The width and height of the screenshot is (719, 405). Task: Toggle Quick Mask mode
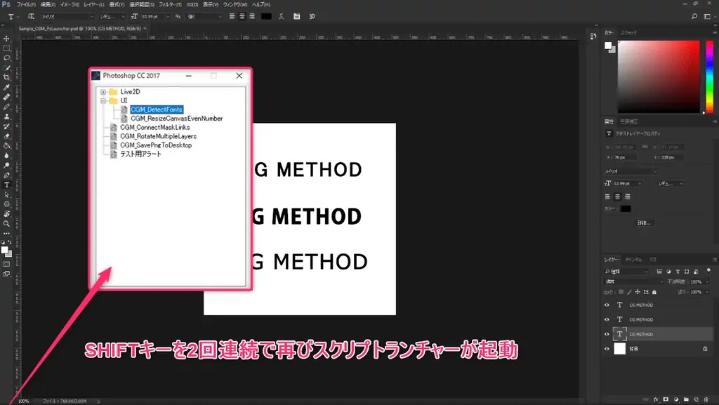(6, 265)
